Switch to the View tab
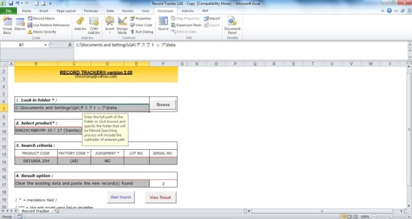 click(x=145, y=11)
